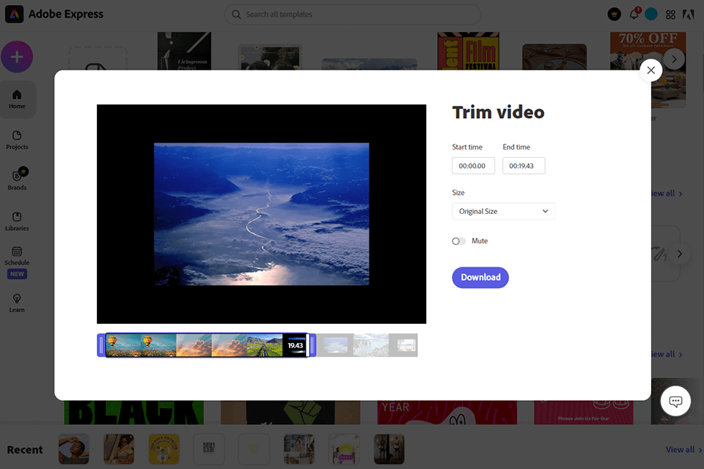Click the premium crown badge
704x469 pixels.
point(615,14)
